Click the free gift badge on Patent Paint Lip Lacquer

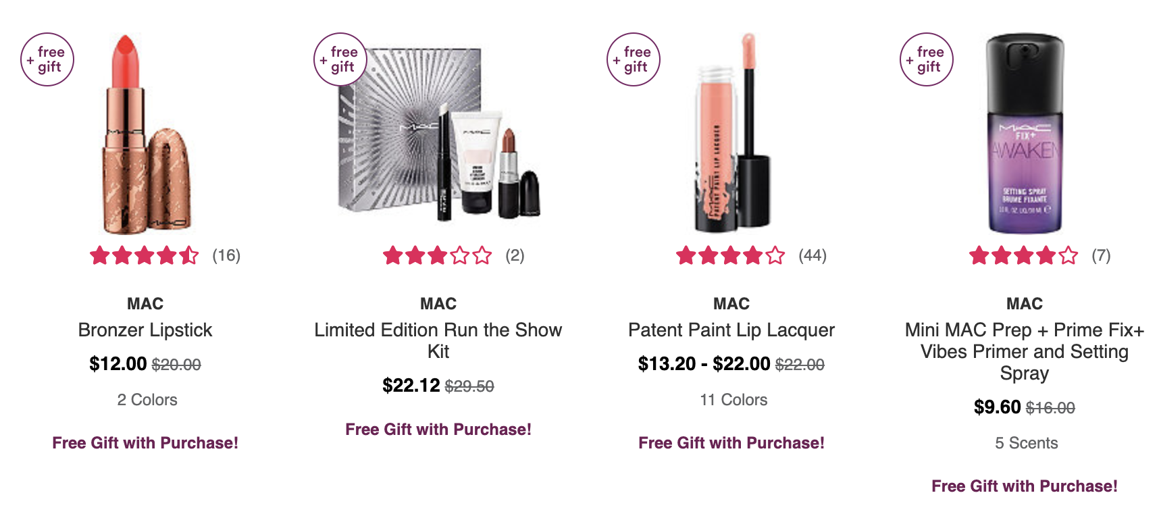[x=634, y=59]
